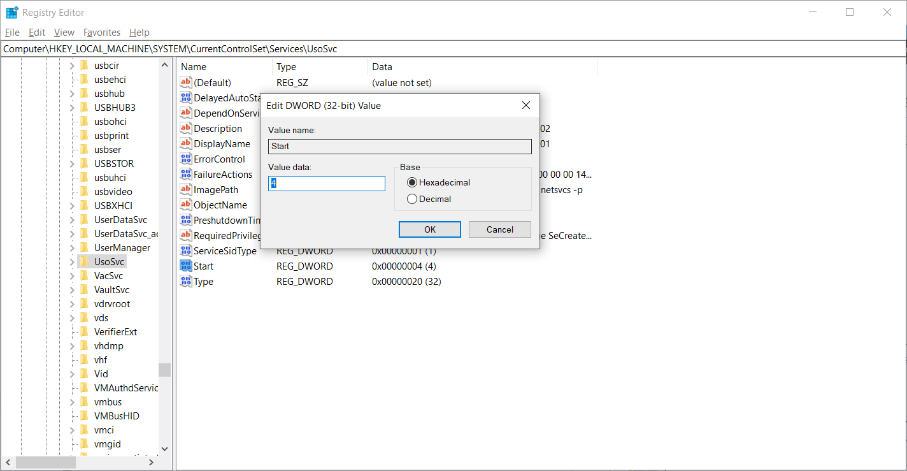Expand the vhdmp key
The width and height of the screenshot is (907, 471).
tap(72, 345)
